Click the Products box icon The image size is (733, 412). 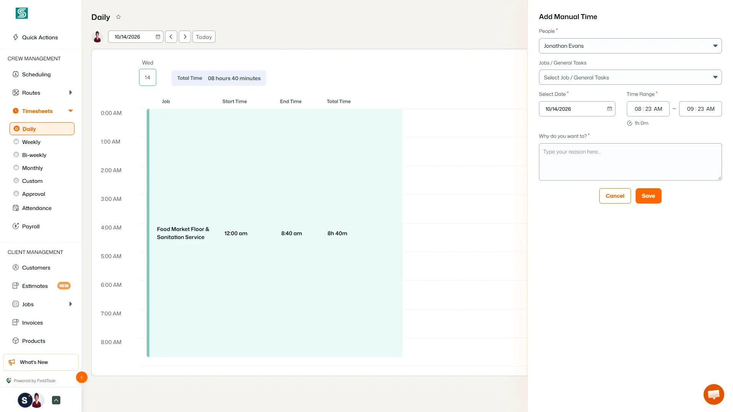point(16,341)
